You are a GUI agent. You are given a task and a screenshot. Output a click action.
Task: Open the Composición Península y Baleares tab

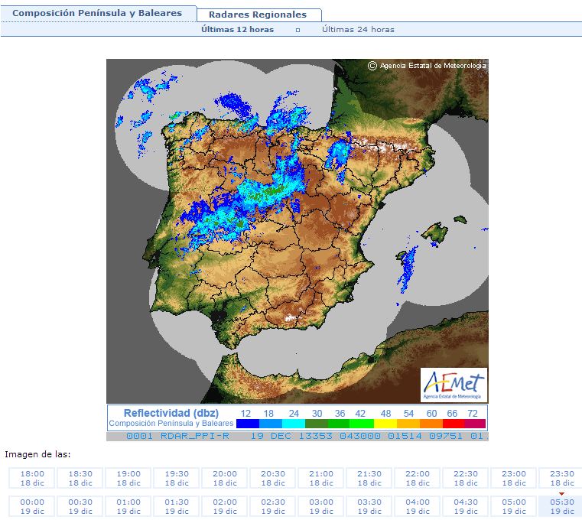click(x=97, y=13)
